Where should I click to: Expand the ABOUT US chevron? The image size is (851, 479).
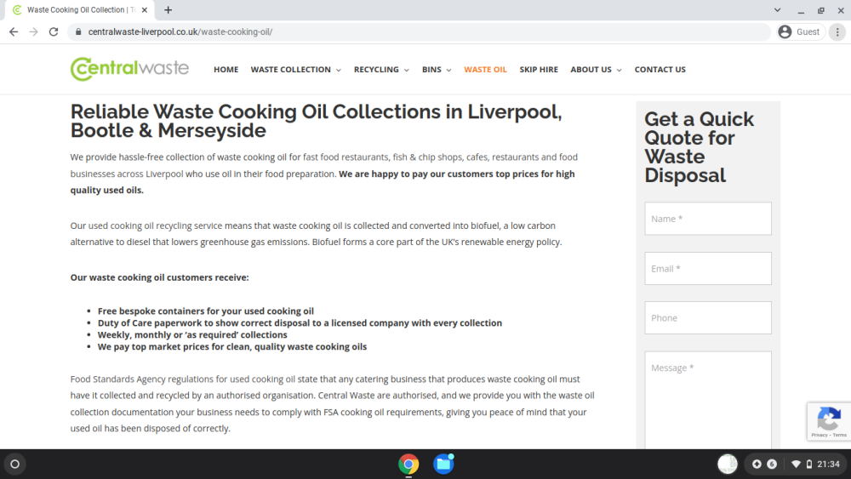pos(620,70)
